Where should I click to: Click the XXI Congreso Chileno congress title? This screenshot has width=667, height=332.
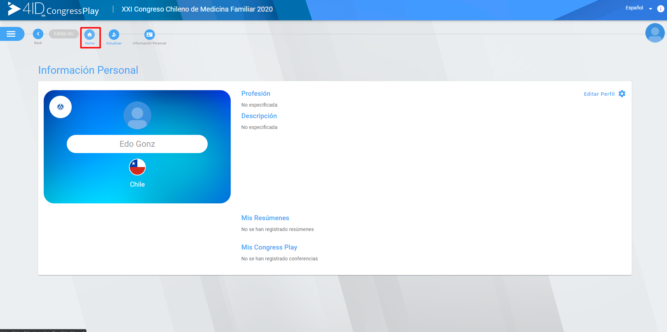[x=197, y=9]
